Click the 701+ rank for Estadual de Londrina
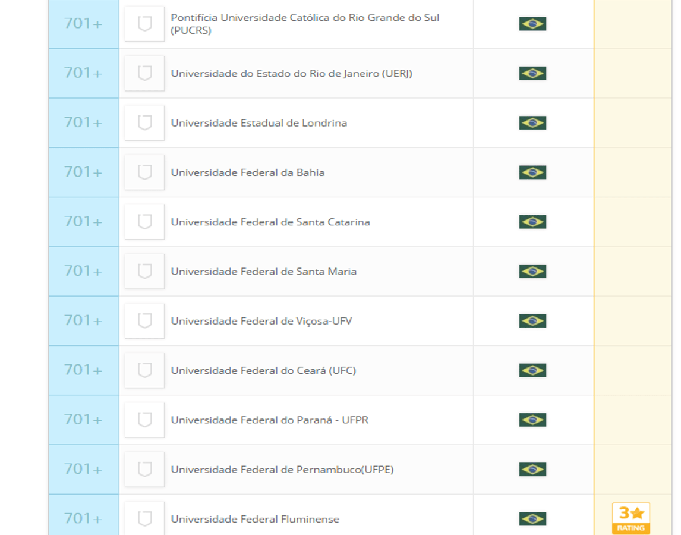The image size is (681, 535). click(83, 122)
